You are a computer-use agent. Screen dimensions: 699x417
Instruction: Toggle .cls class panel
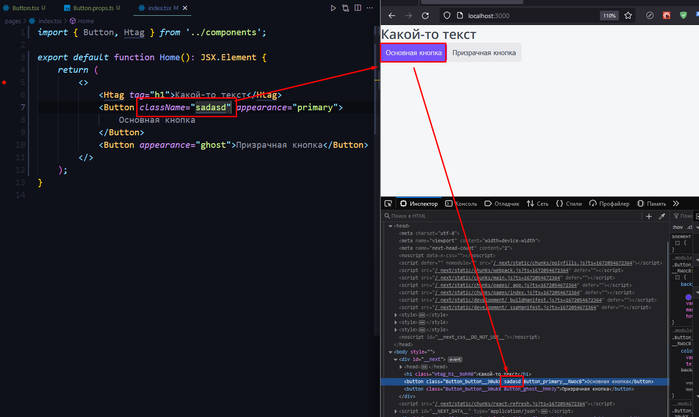pyautogui.click(x=690, y=227)
